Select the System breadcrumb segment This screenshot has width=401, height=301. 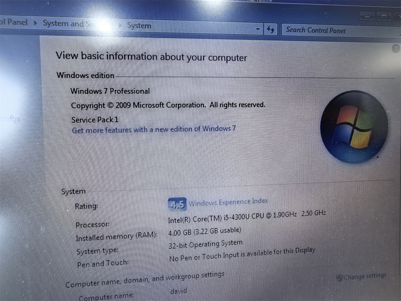pos(139,26)
